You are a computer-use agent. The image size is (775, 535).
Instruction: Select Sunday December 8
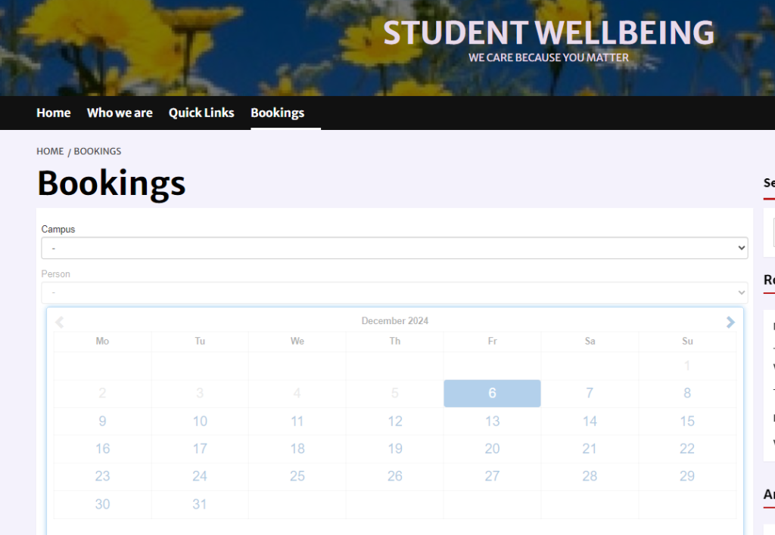687,394
